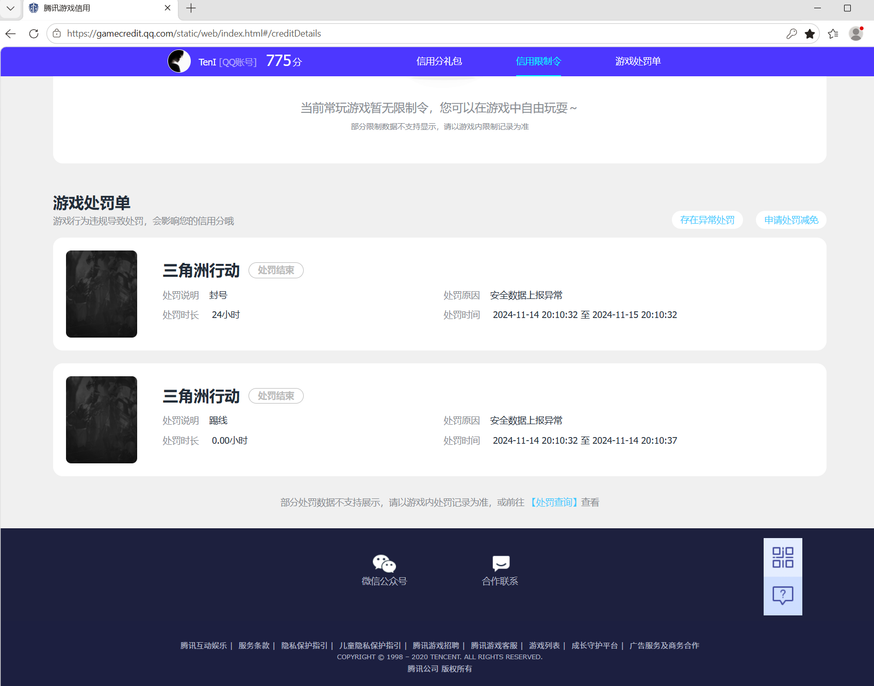Reload the current page
This screenshot has height=686, width=874.
click(x=34, y=34)
